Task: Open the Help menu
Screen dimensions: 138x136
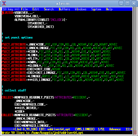Action: tap(109, 9)
